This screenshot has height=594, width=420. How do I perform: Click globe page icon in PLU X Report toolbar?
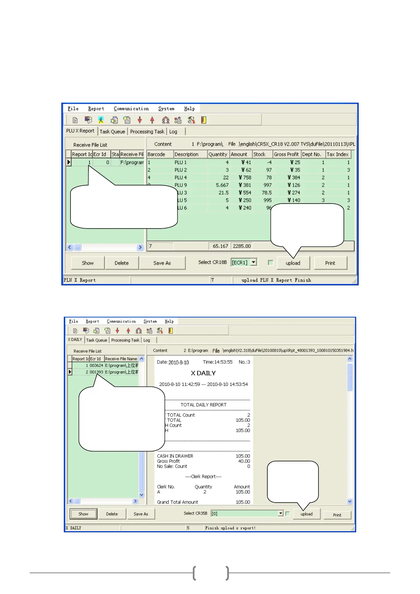pyautogui.click(x=127, y=120)
